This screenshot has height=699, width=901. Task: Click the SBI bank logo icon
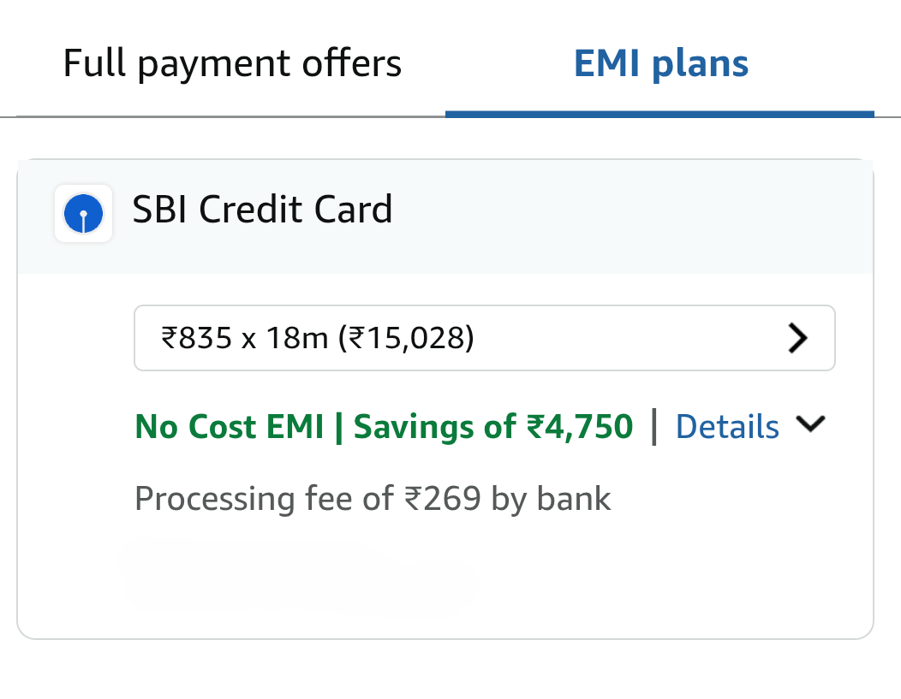[83, 213]
